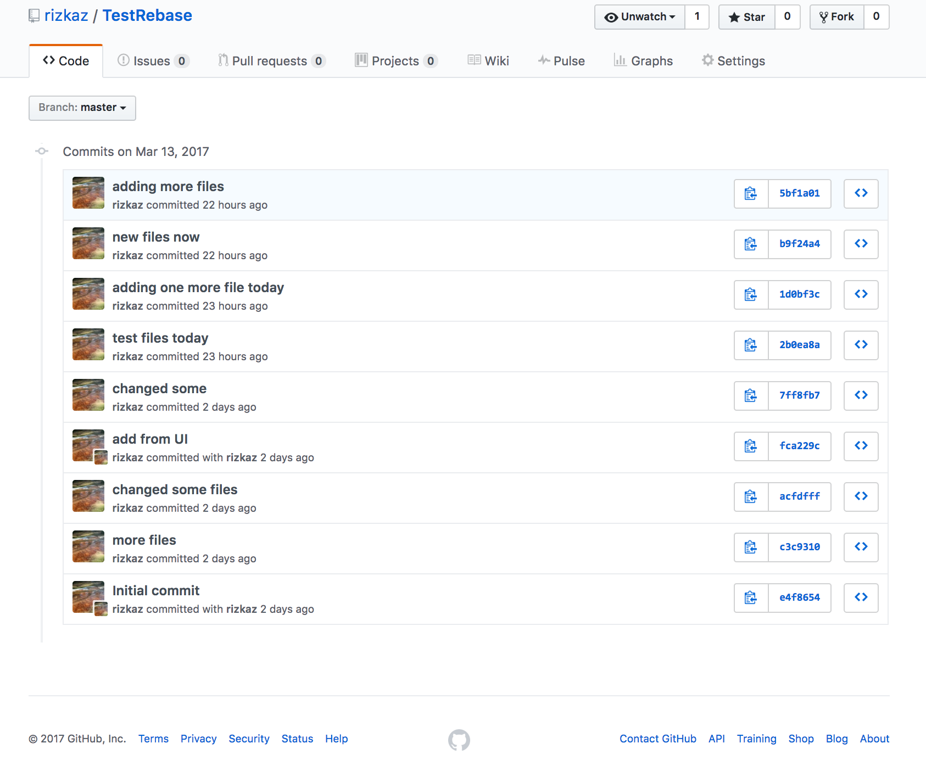Switch to the Issues tab
This screenshot has width=926, height=760.
click(x=153, y=61)
